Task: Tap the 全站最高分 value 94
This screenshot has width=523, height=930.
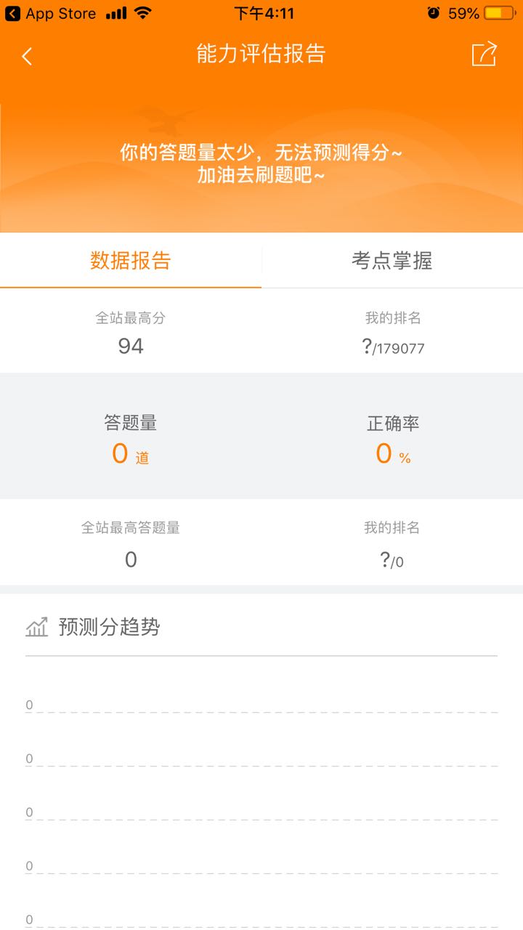Action: (x=131, y=346)
